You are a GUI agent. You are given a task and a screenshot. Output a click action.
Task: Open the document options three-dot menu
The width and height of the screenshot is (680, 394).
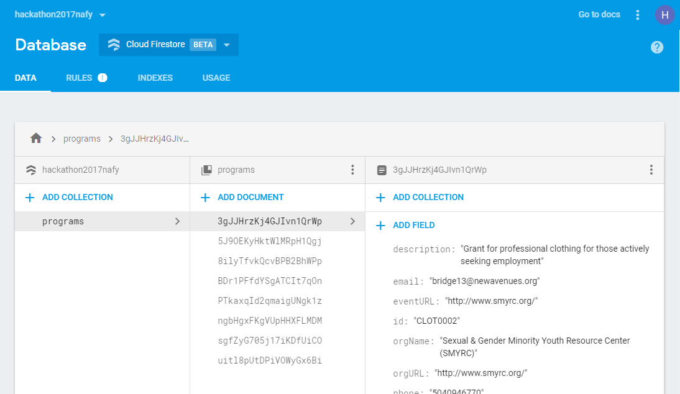tap(651, 170)
